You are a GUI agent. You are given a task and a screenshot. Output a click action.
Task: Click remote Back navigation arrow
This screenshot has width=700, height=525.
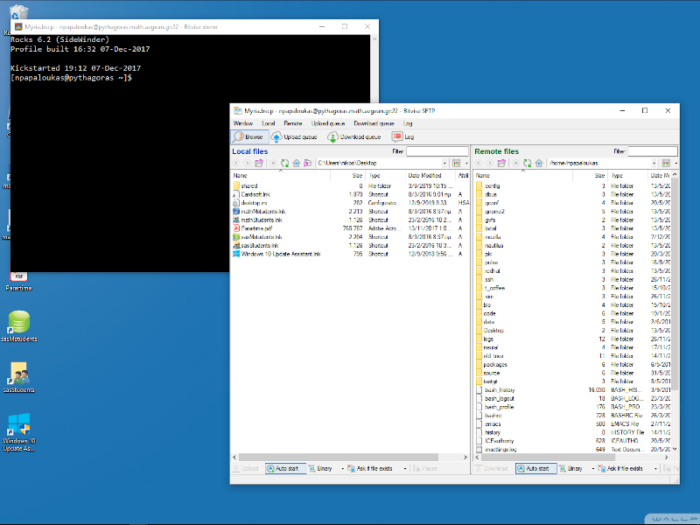point(479,163)
